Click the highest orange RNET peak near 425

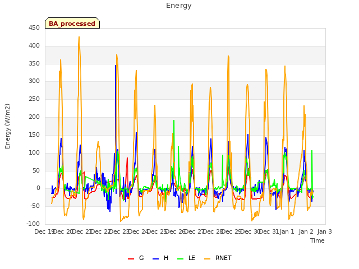pyautogui.click(x=79, y=37)
